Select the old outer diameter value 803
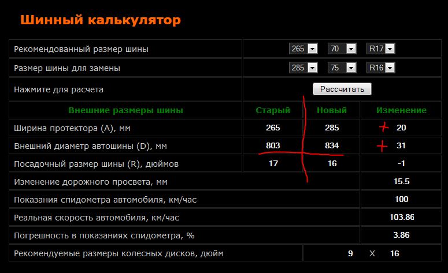448x273 pixels. 273,145
